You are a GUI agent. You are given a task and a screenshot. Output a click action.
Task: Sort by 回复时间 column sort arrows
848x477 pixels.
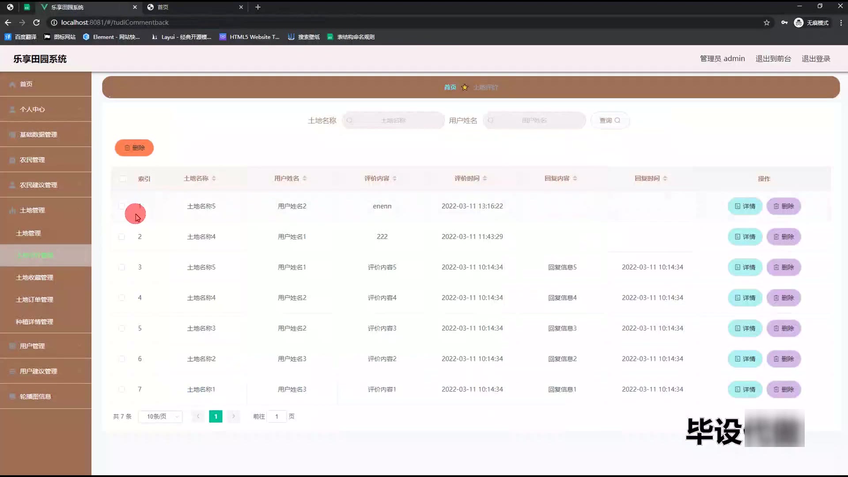665,178
